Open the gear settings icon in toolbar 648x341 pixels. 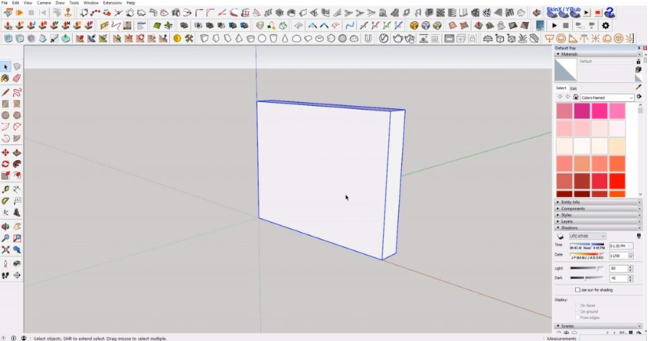pos(606,26)
